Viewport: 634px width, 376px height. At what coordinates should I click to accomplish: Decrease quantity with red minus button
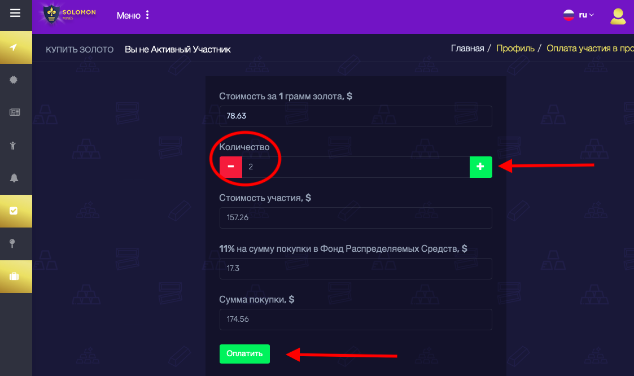pyautogui.click(x=231, y=167)
